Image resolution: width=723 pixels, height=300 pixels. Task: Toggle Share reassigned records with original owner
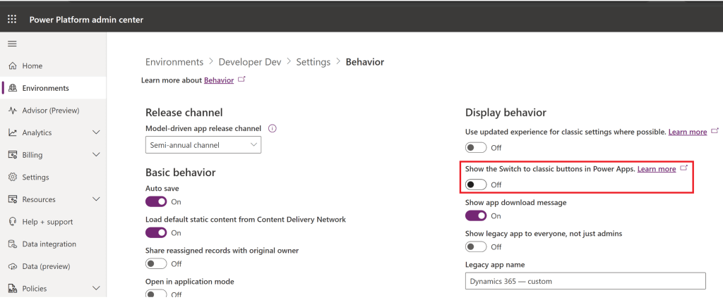(x=156, y=263)
